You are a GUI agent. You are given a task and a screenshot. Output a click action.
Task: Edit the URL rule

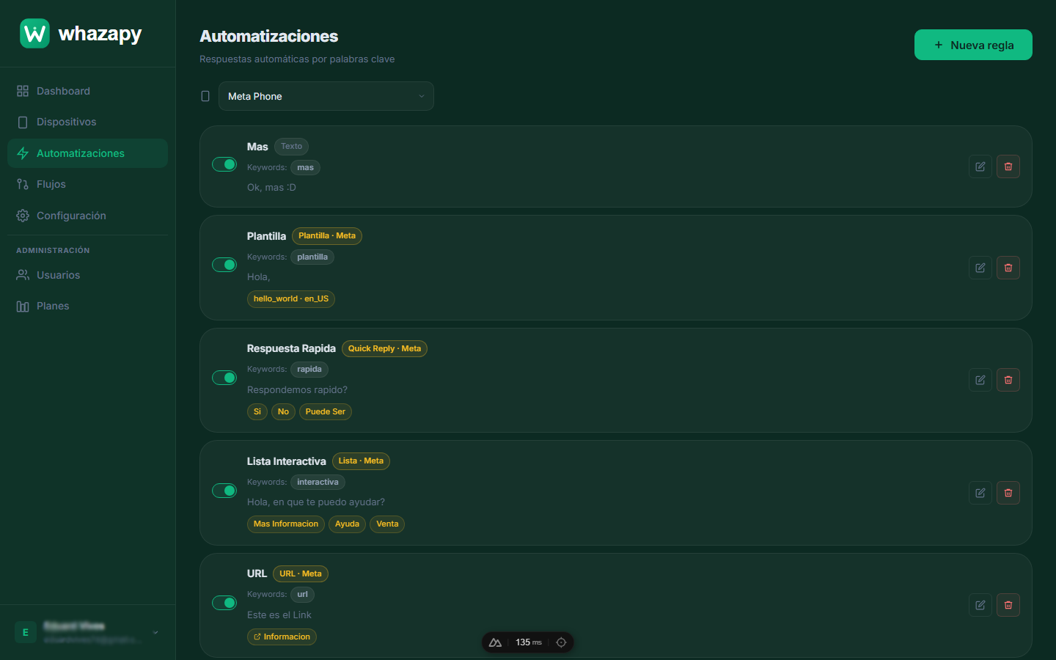pyautogui.click(x=980, y=605)
